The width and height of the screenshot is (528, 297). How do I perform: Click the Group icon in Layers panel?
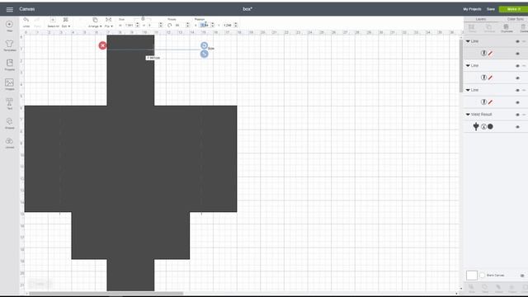[x=472, y=28]
